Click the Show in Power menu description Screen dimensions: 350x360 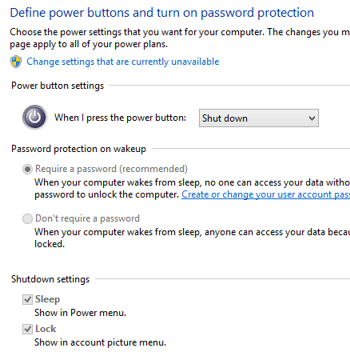pyautogui.click(x=80, y=313)
